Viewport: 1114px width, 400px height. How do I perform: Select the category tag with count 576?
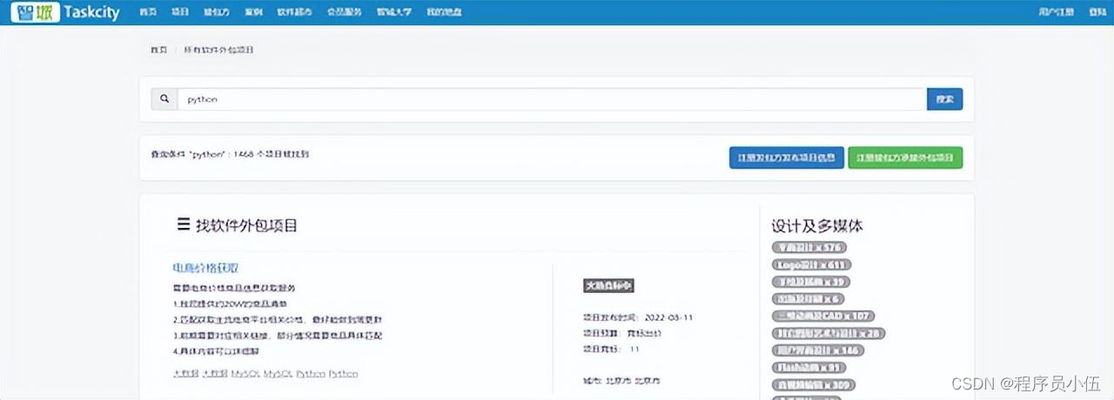point(809,248)
